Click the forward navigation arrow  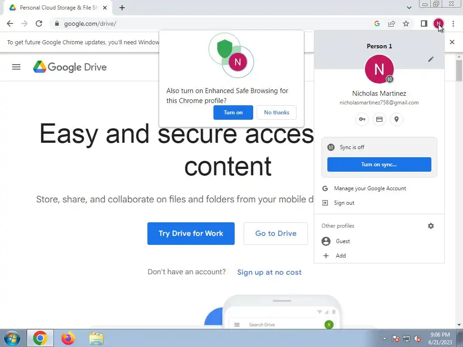(x=24, y=23)
